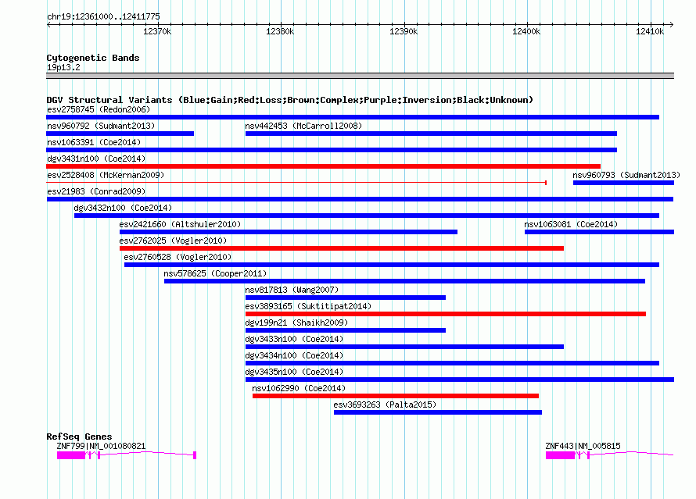The height and width of the screenshot is (499, 696).
Task: Click nsv1063081 (Coe2014) label
Action: [x=571, y=224]
